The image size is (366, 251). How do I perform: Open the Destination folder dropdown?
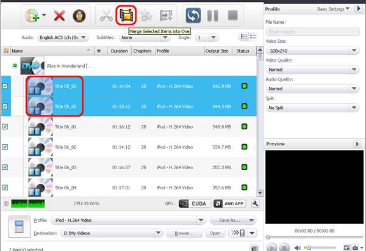(x=158, y=233)
